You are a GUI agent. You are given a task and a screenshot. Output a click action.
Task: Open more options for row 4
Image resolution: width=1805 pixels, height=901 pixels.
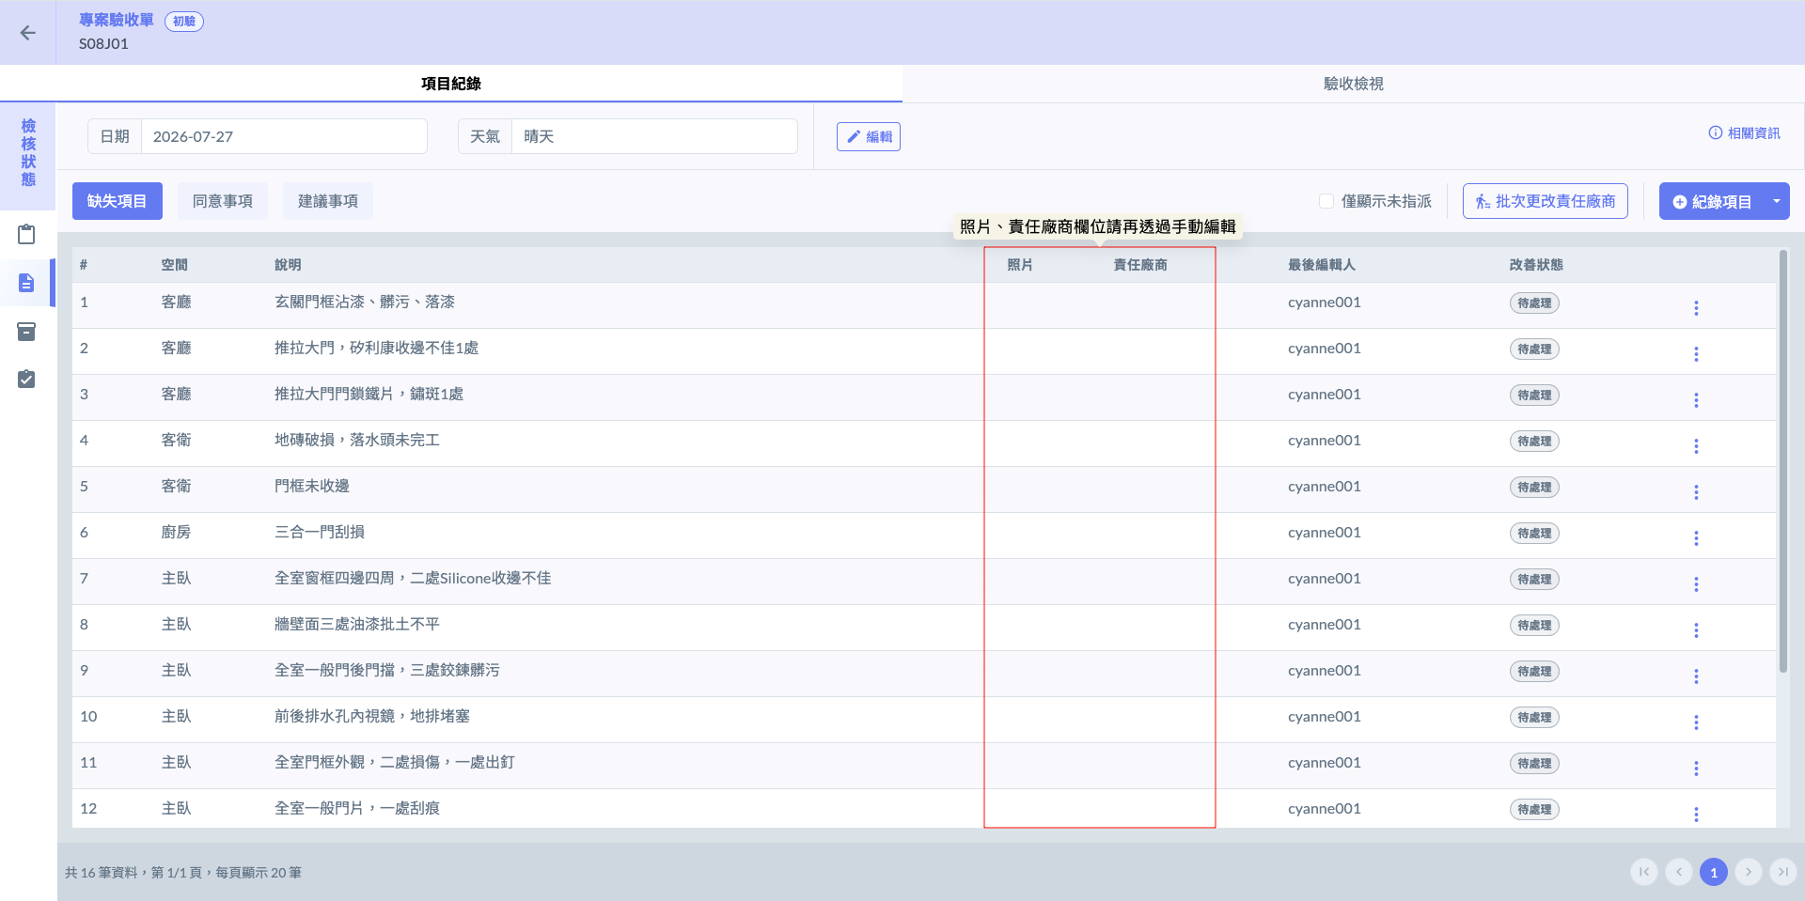click(1696, 446)
